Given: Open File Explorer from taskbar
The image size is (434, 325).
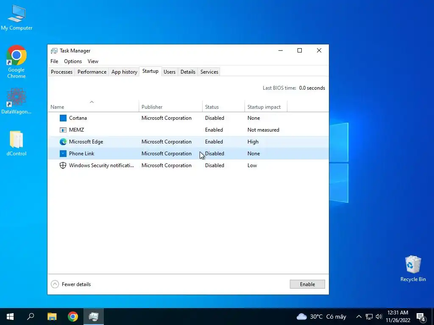Looking at the screenshot, I should [x=52, y=317].
